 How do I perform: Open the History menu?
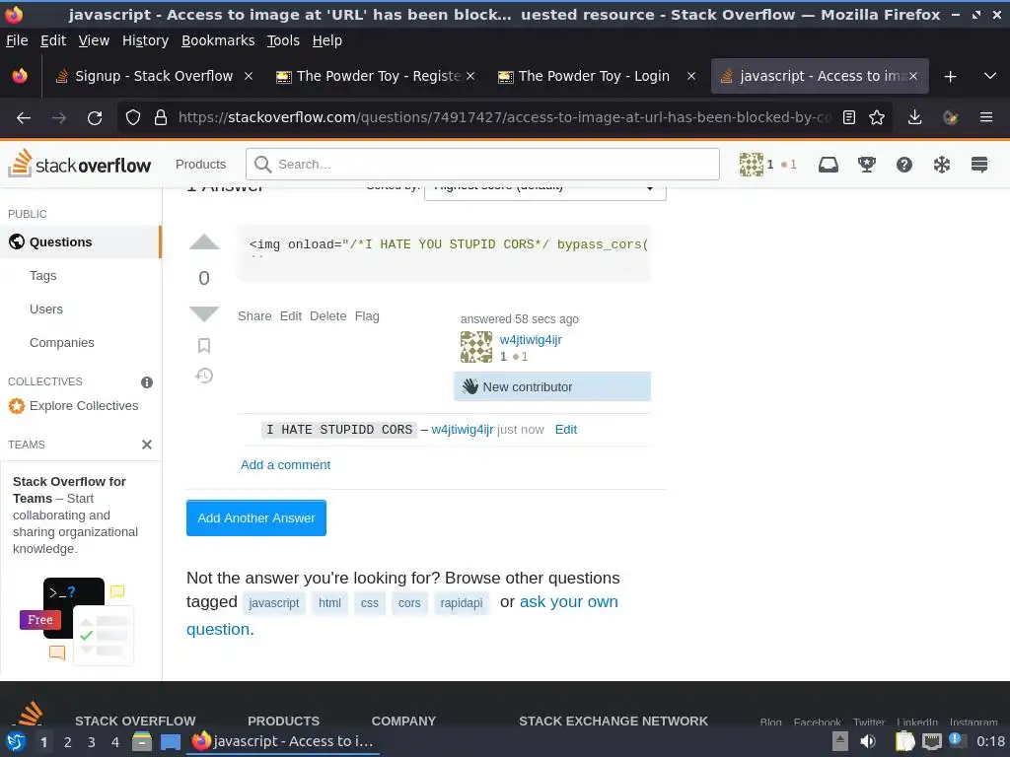point(146,40)
